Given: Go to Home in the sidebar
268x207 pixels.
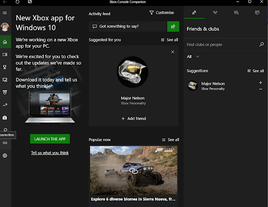Looking at the screenshot, I should [5, 42].
